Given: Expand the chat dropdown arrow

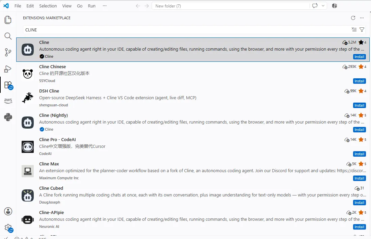Looking at the screenshot, I should pos(323,6).
